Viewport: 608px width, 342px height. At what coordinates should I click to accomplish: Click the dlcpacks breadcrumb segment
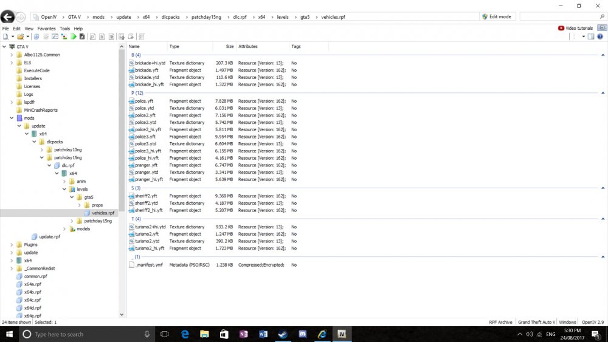[171, 17]
